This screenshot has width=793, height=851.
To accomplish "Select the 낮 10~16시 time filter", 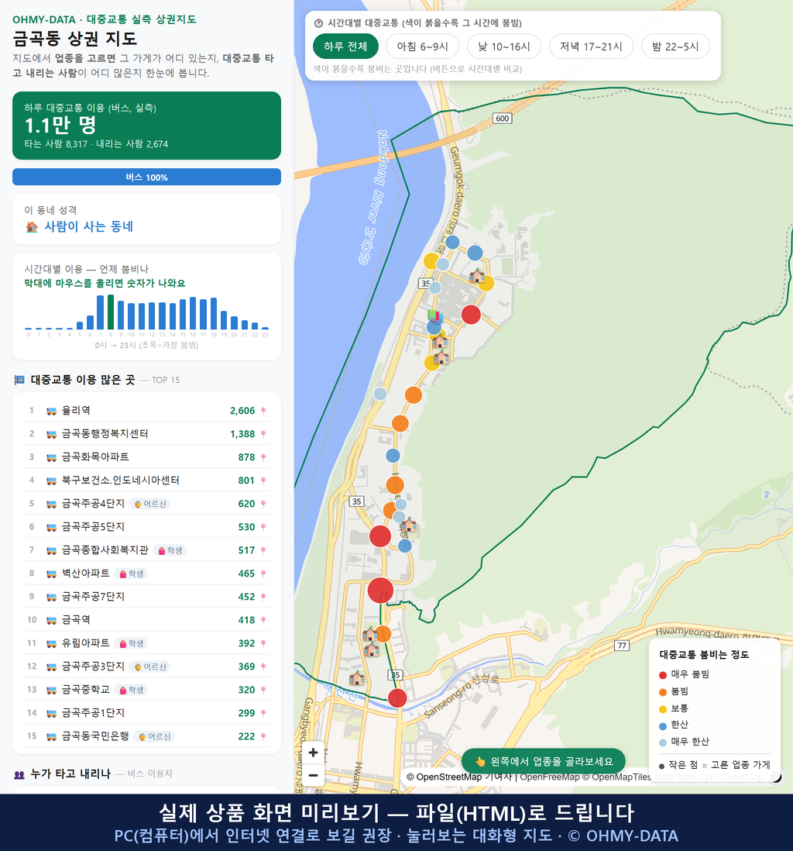I will pos(504,47).
